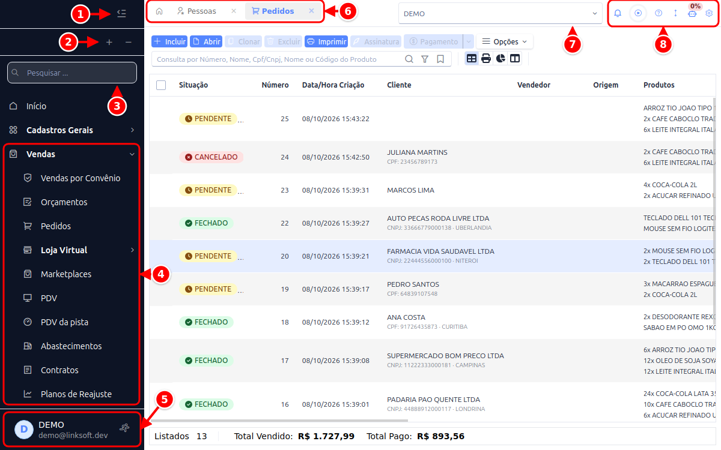This screenshot has height=450, width=721.
Task: Click the Assinatura button
Action: point(376,42)
